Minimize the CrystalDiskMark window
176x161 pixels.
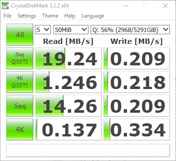pyautogui.click(x=126, y=6)
